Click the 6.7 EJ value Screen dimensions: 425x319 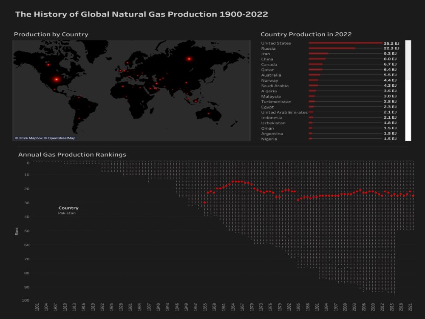click(x=390, y=64)
